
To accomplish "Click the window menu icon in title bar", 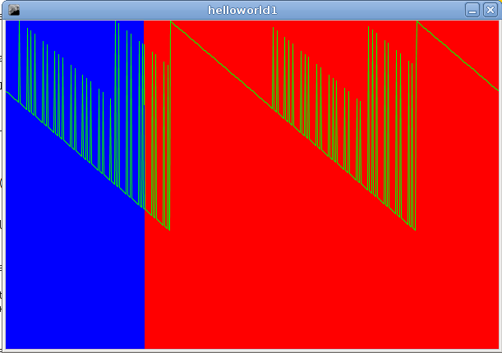I will pos(13,10).
